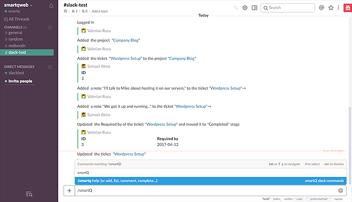The height and width of the screenshot is (202, 352).
Task: Click Invite people link
Action: click(18, 81)
